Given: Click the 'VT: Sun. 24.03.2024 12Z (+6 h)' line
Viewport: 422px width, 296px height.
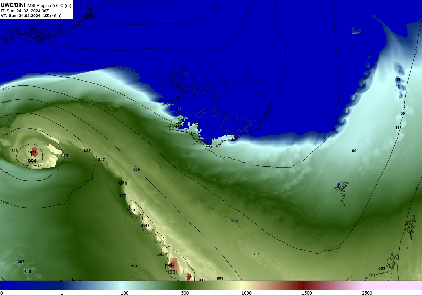Looking at the screenshot, I should point(31,15).
